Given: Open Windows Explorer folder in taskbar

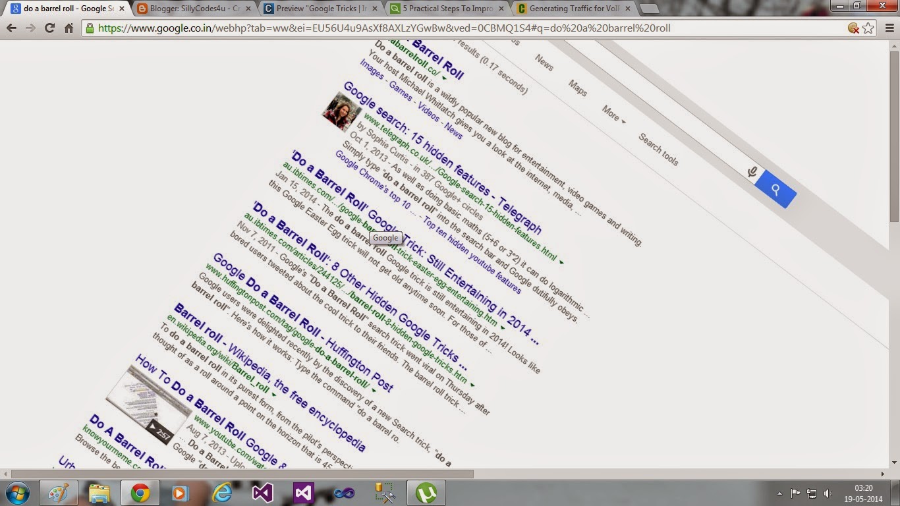Looking at the screenshot, I should [99, 493].
